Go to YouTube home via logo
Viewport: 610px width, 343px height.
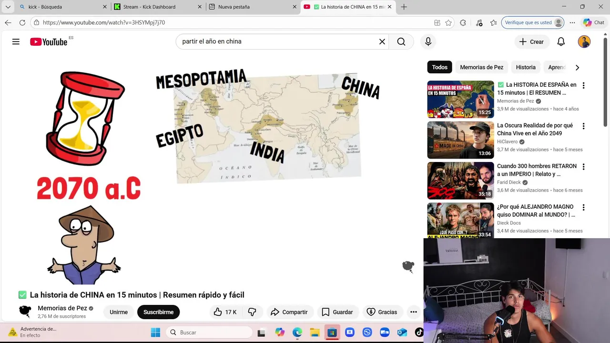pos(49,42)
